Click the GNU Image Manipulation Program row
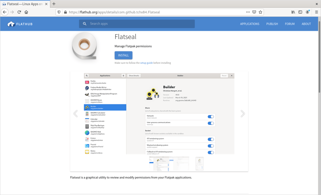 (105, 95)
